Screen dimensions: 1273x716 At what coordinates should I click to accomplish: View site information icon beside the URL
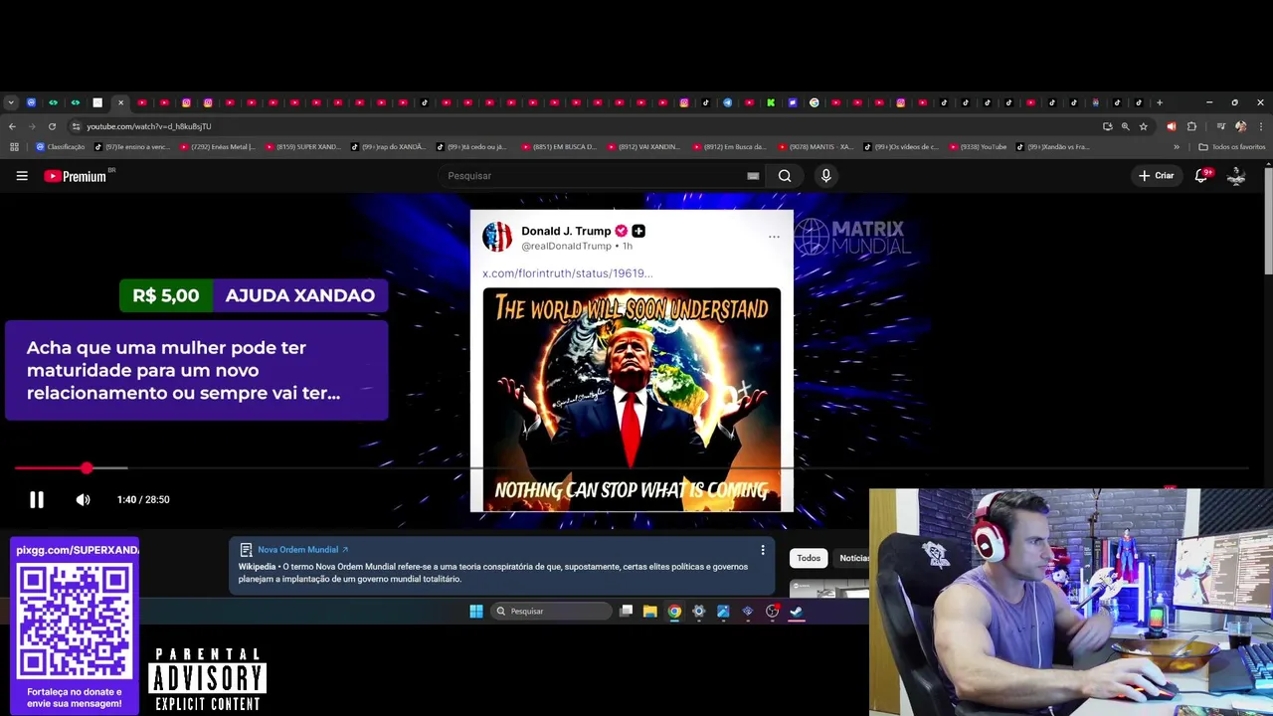[x=76, y=126]
